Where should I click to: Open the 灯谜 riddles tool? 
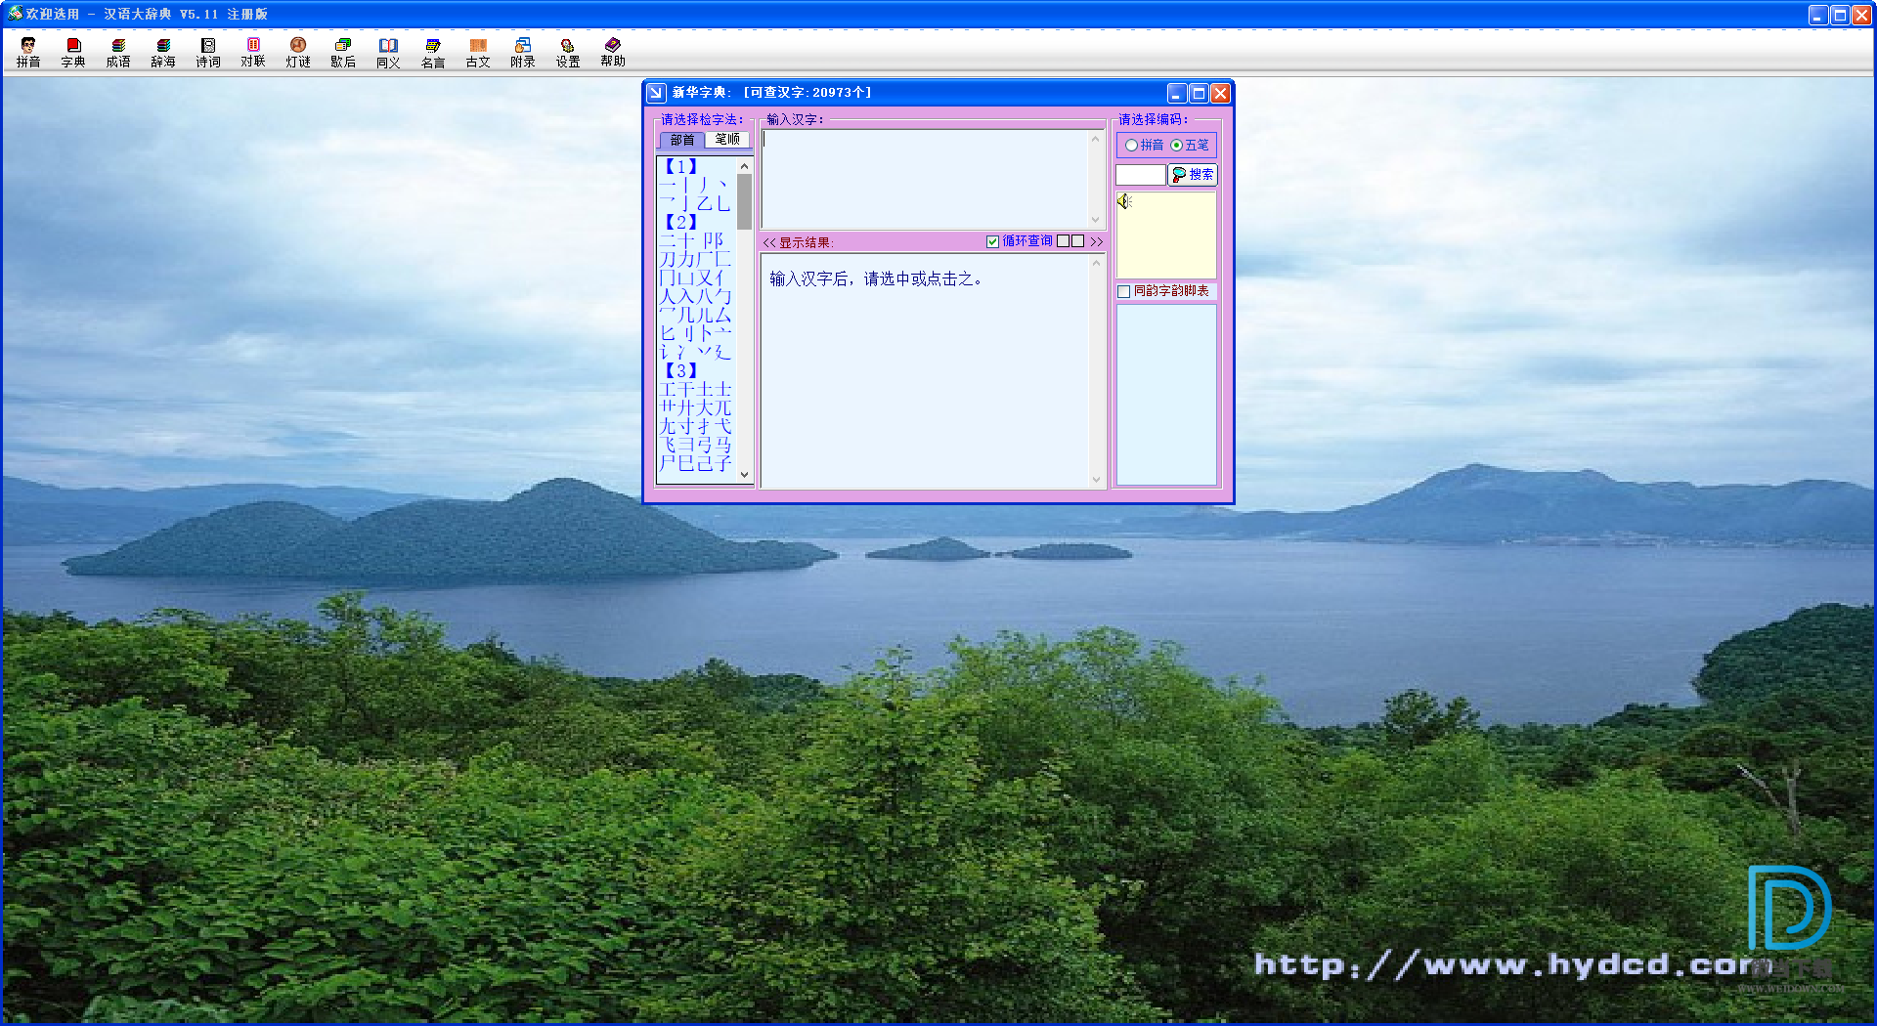pyautogui.click(x=298, y=53)
